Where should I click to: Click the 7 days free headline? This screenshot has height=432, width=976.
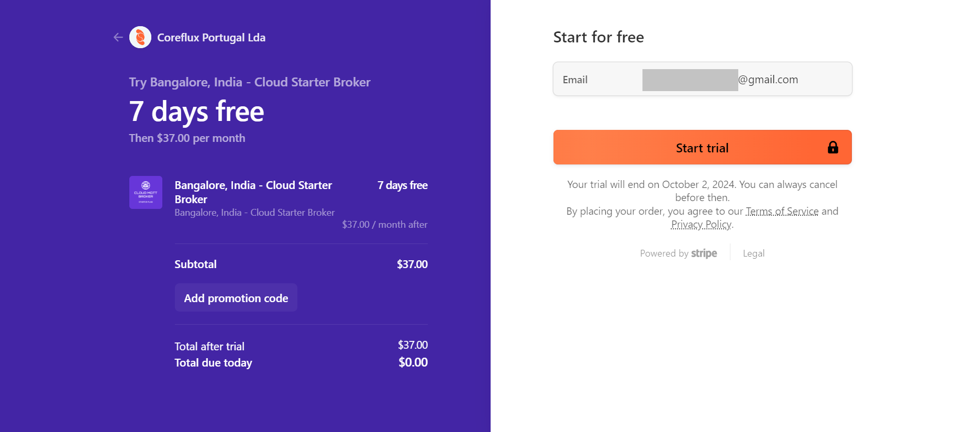(x=196, y=112)
